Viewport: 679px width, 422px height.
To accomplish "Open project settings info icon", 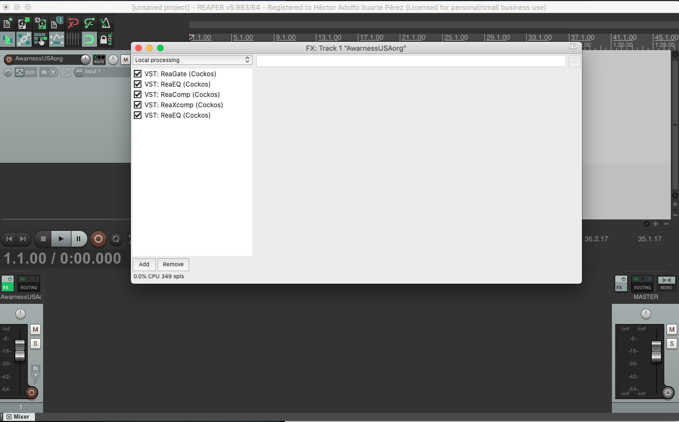I will pyautogui.click(x=57, y=23).
